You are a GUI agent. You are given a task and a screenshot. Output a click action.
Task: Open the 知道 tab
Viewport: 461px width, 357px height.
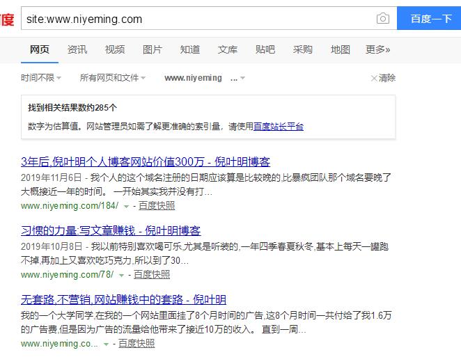point(190,49)
